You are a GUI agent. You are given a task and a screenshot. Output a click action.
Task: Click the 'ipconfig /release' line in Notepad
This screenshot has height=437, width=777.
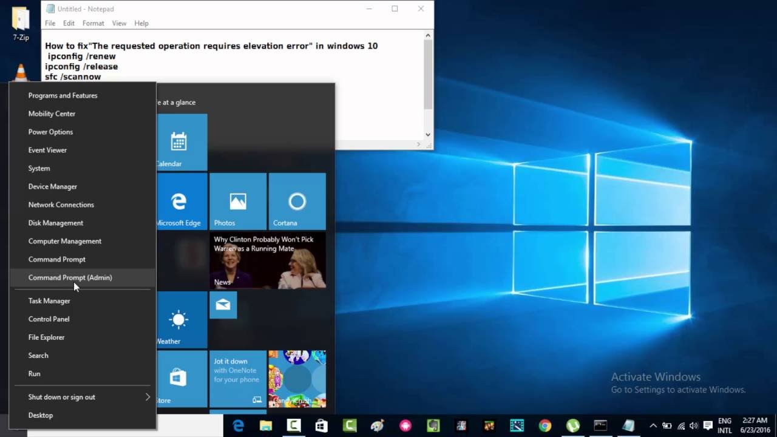click(81, 66)
